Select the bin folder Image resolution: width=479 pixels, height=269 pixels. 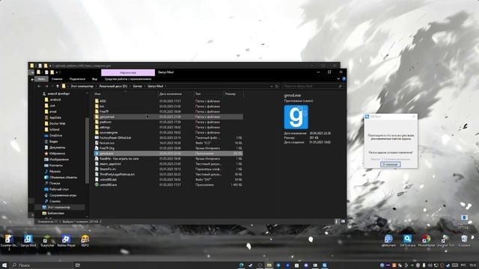[x=168, y=106]
